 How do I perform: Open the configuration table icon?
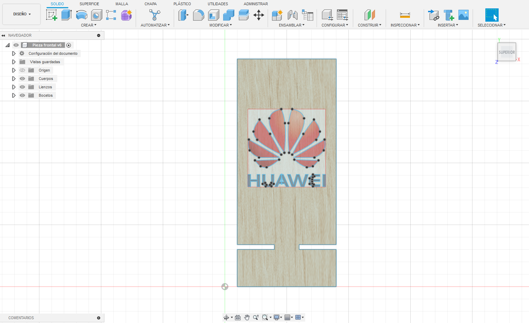pos(343,15)
